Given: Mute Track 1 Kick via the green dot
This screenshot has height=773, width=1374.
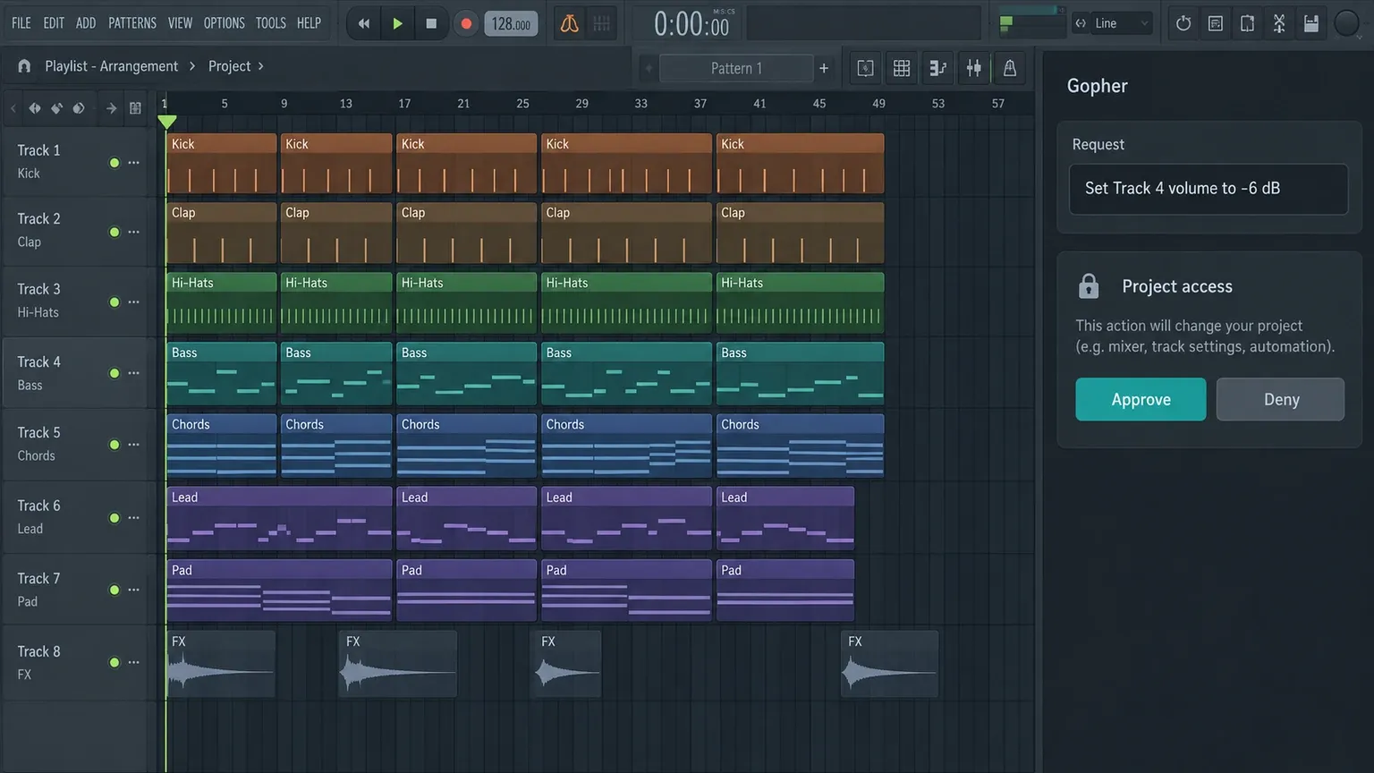Looking at the screenshot, I should click(114, 163).
